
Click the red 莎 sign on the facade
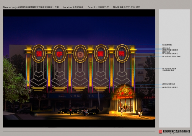click(59, 54)
